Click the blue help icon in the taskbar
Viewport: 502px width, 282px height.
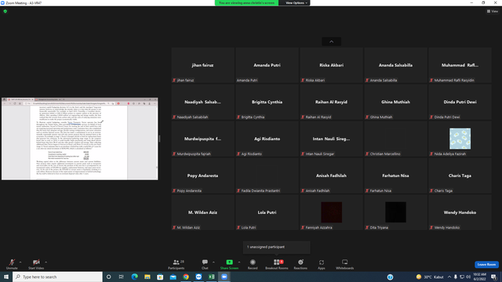(390, 277)
